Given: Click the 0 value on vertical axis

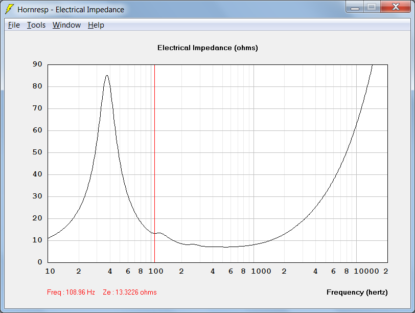Looking at the screenshot, I should pos(40,262).
